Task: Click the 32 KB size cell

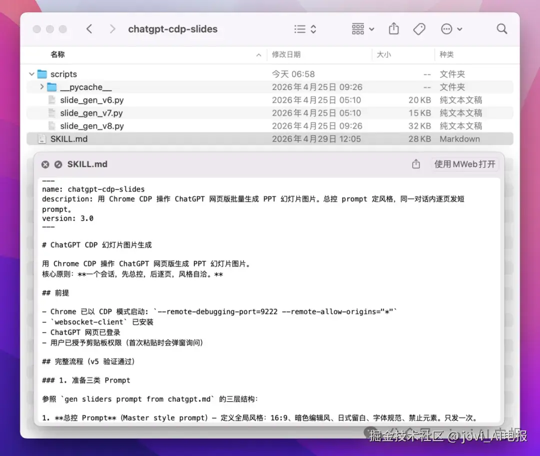Action: click(419, 126)
